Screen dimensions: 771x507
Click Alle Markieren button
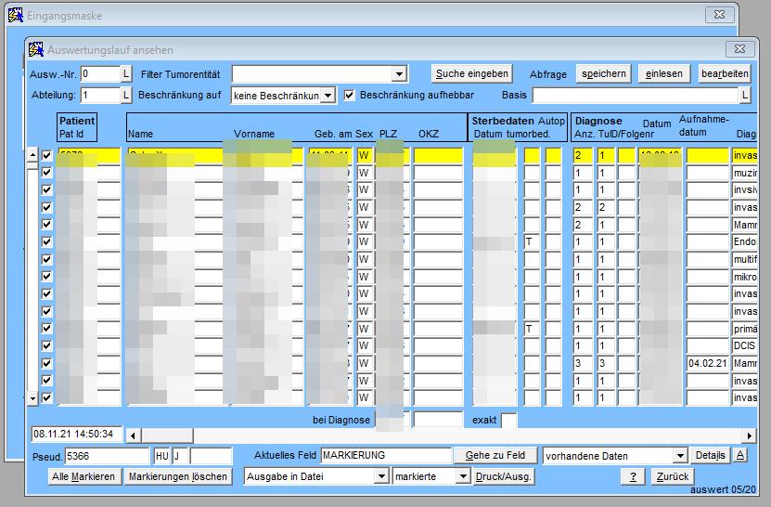click(x=84, y=476)
